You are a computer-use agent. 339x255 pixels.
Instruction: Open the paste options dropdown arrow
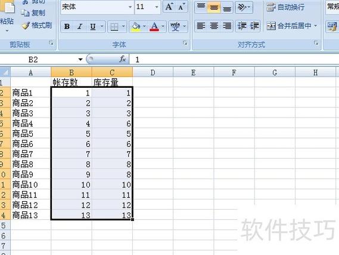click(x=7, y=30)
